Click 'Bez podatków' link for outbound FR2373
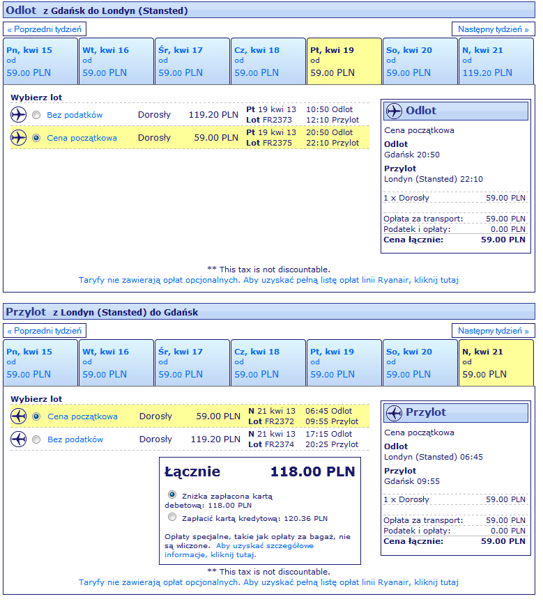This screenshot has height=608, width=543. (x=75, y=115)
